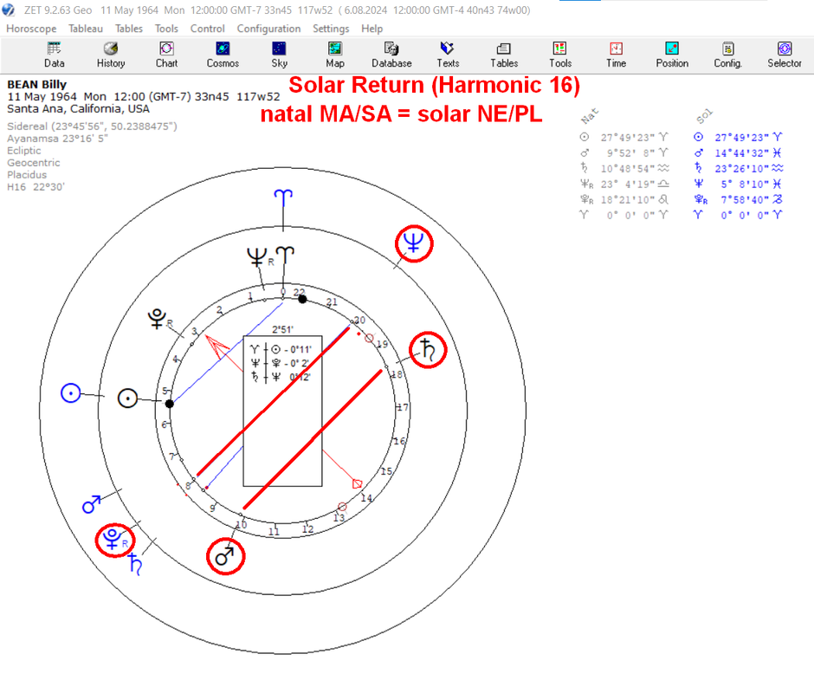Open the Config. toolbar icon

[727, 55]
